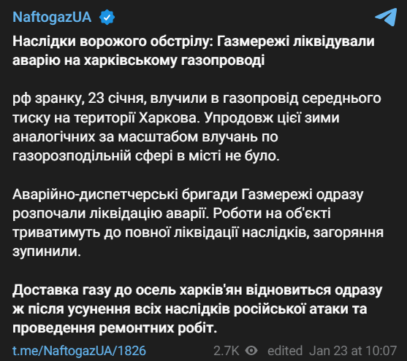Click the 'edited' label
The image size is (407, 361).
pos(285,351)
